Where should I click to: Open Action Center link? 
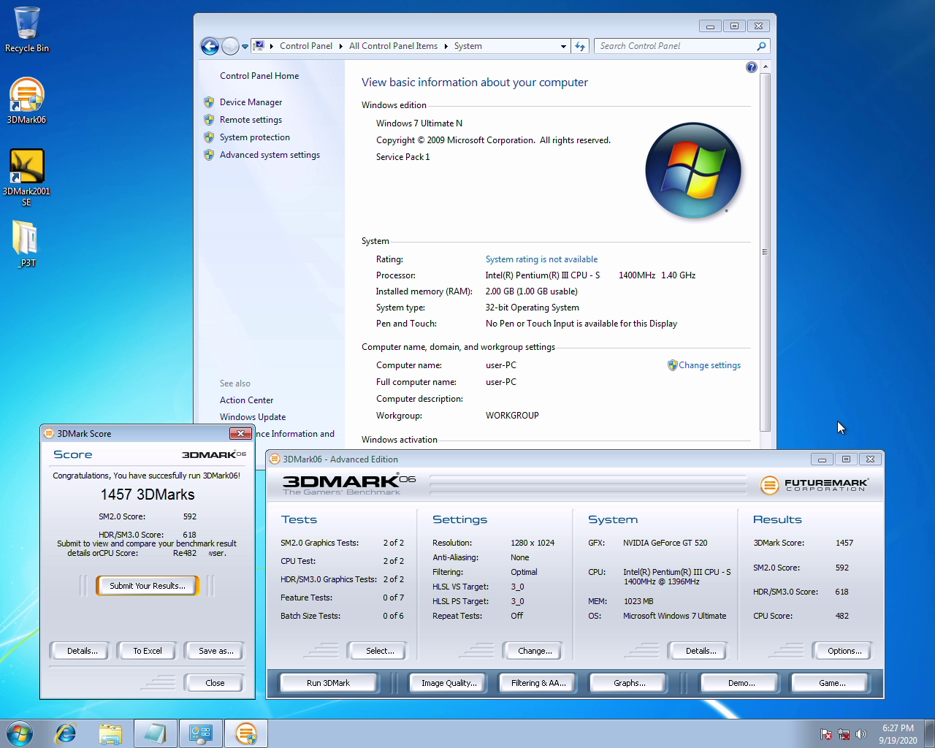coord(246,400)
